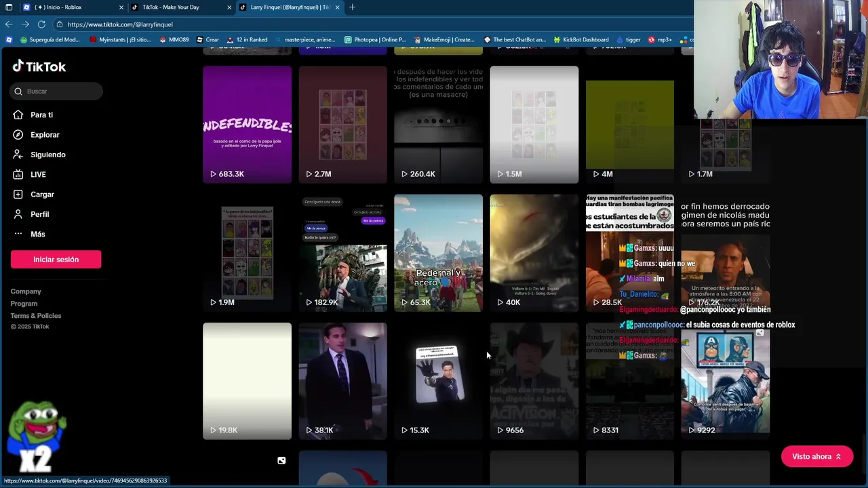Screen dimensions: 868x488
Task: Open the Indefendibles video with 683.3K views
Action: (x=247, y=125)
